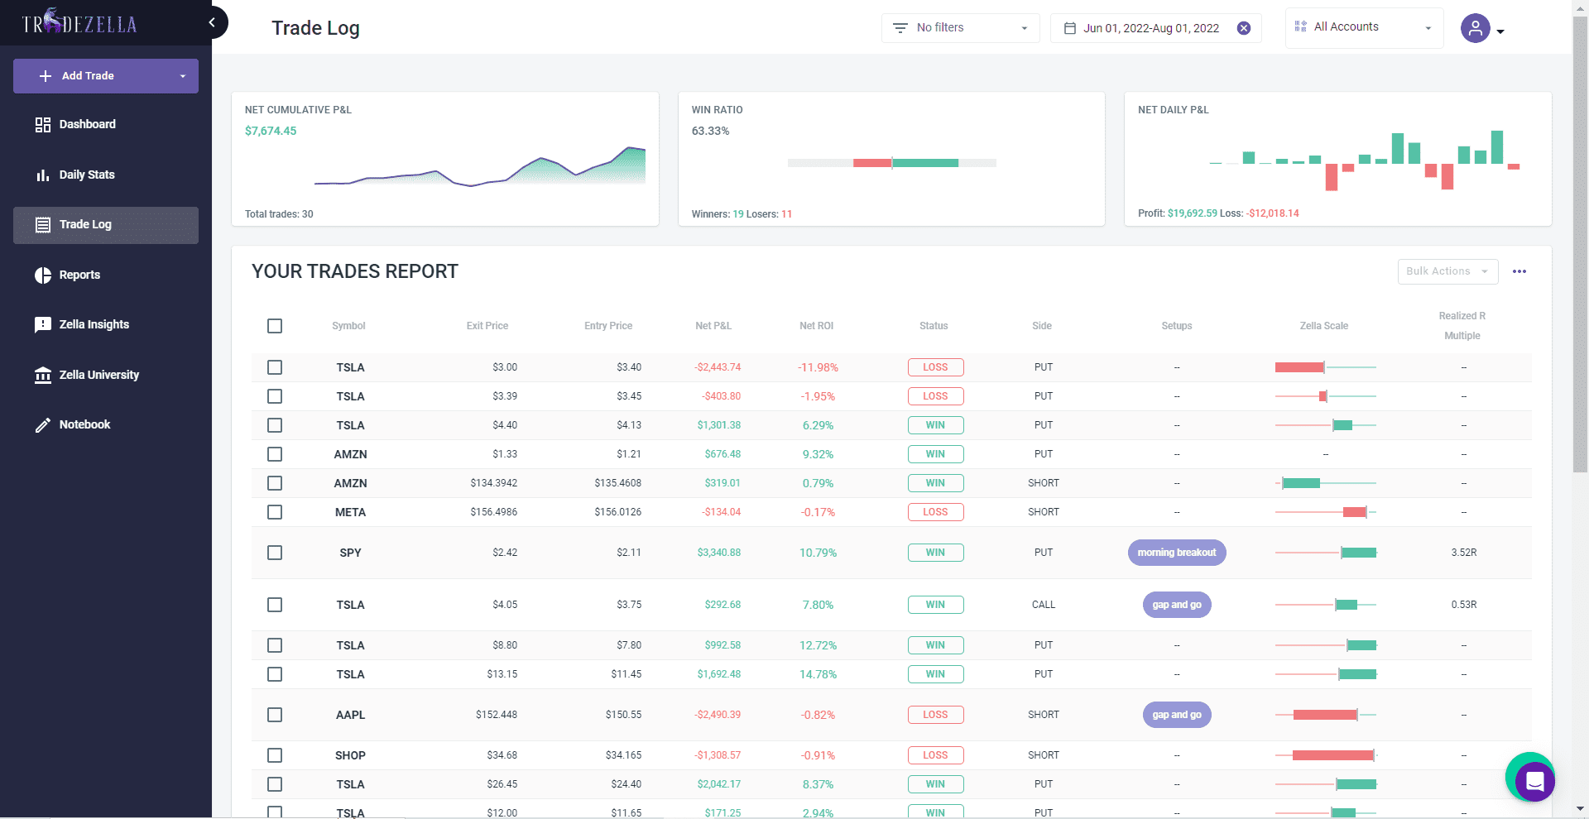
Task: Click the Zella Insights chat icon
Action: click(x=43, y=325)
